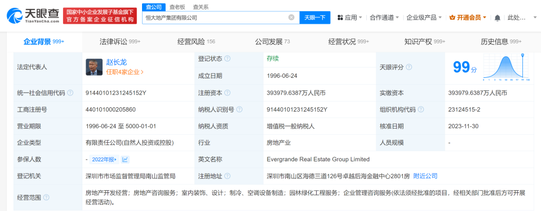This screenshot has height=211, width=541.
Task: Click help icon next to 统一社会信用代码
Action: 70,93
